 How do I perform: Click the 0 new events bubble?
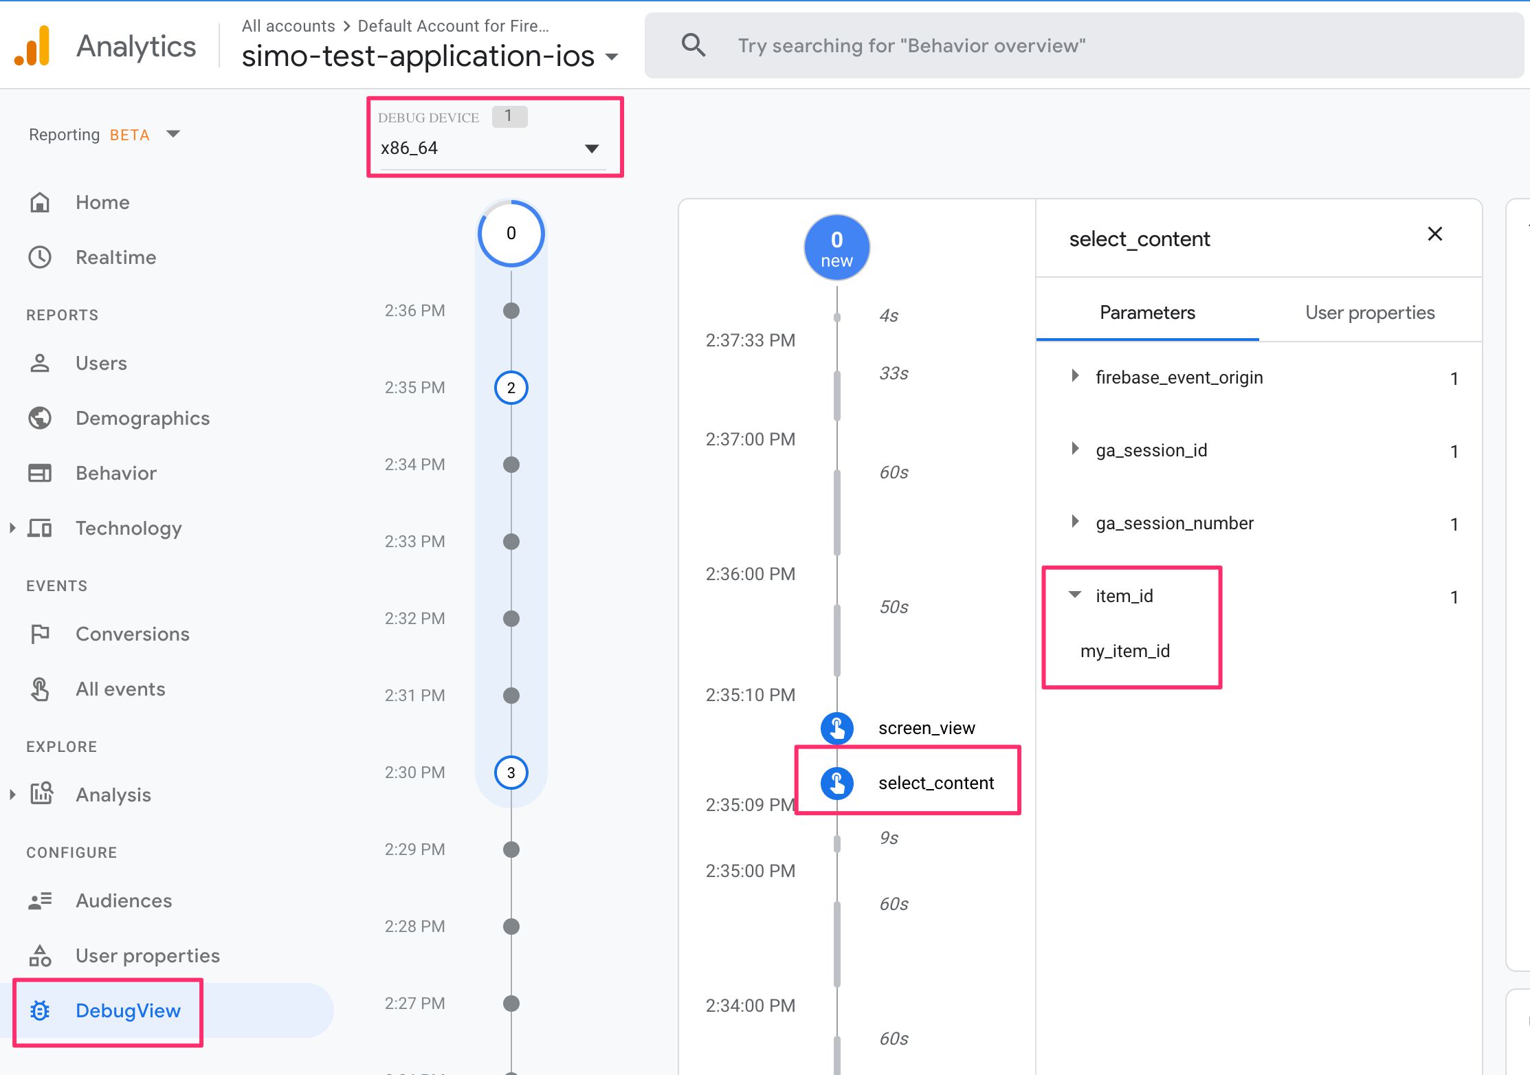tap(836, 247)
